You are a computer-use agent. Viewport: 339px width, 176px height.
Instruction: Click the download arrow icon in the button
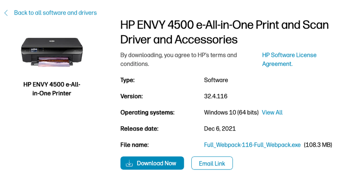pos(129,163)
